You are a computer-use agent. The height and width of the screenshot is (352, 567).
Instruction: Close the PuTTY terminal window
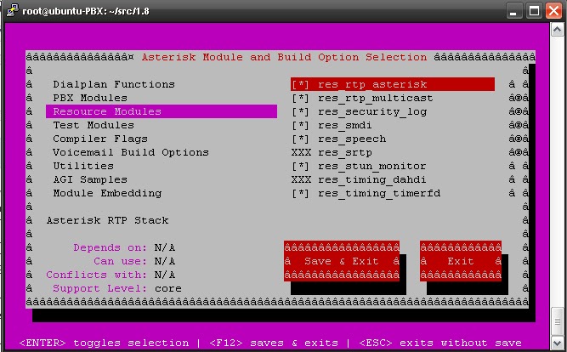(x=554, y=10)
